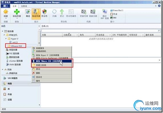Select the 构造资源 ribbon button
Viewport: 163px width, 113px height.
click(36, 14)
